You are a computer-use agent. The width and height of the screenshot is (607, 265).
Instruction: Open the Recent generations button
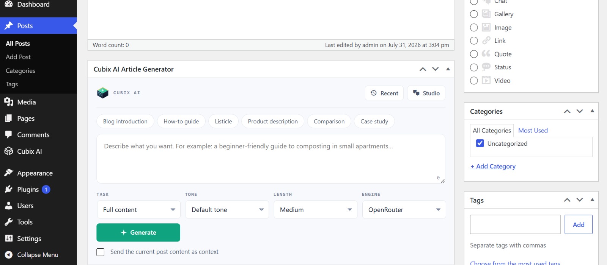(x=384, y=93)
